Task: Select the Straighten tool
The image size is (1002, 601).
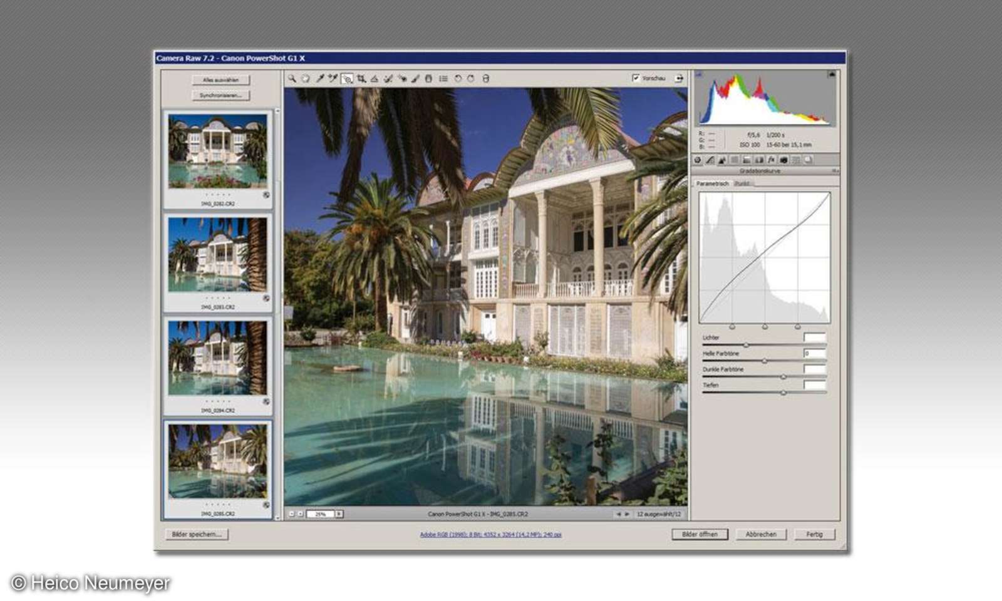Action: tap(374, 78)
